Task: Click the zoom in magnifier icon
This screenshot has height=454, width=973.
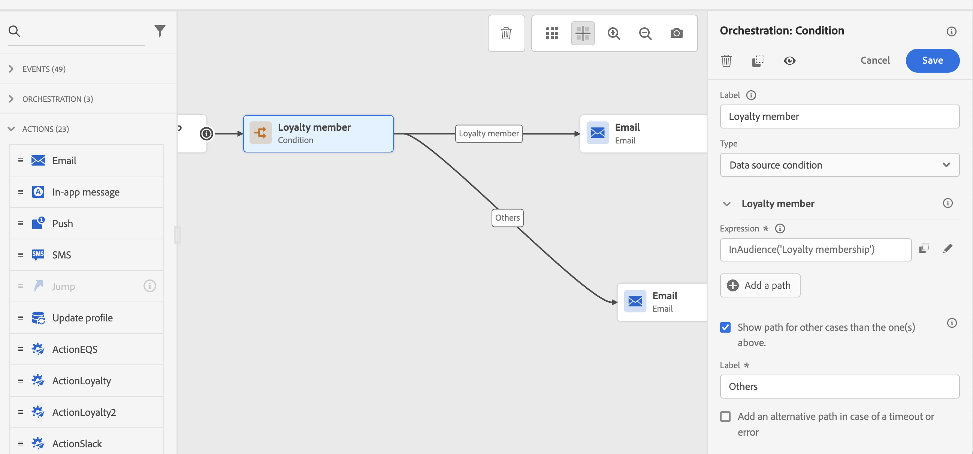Action: point(613,33)
